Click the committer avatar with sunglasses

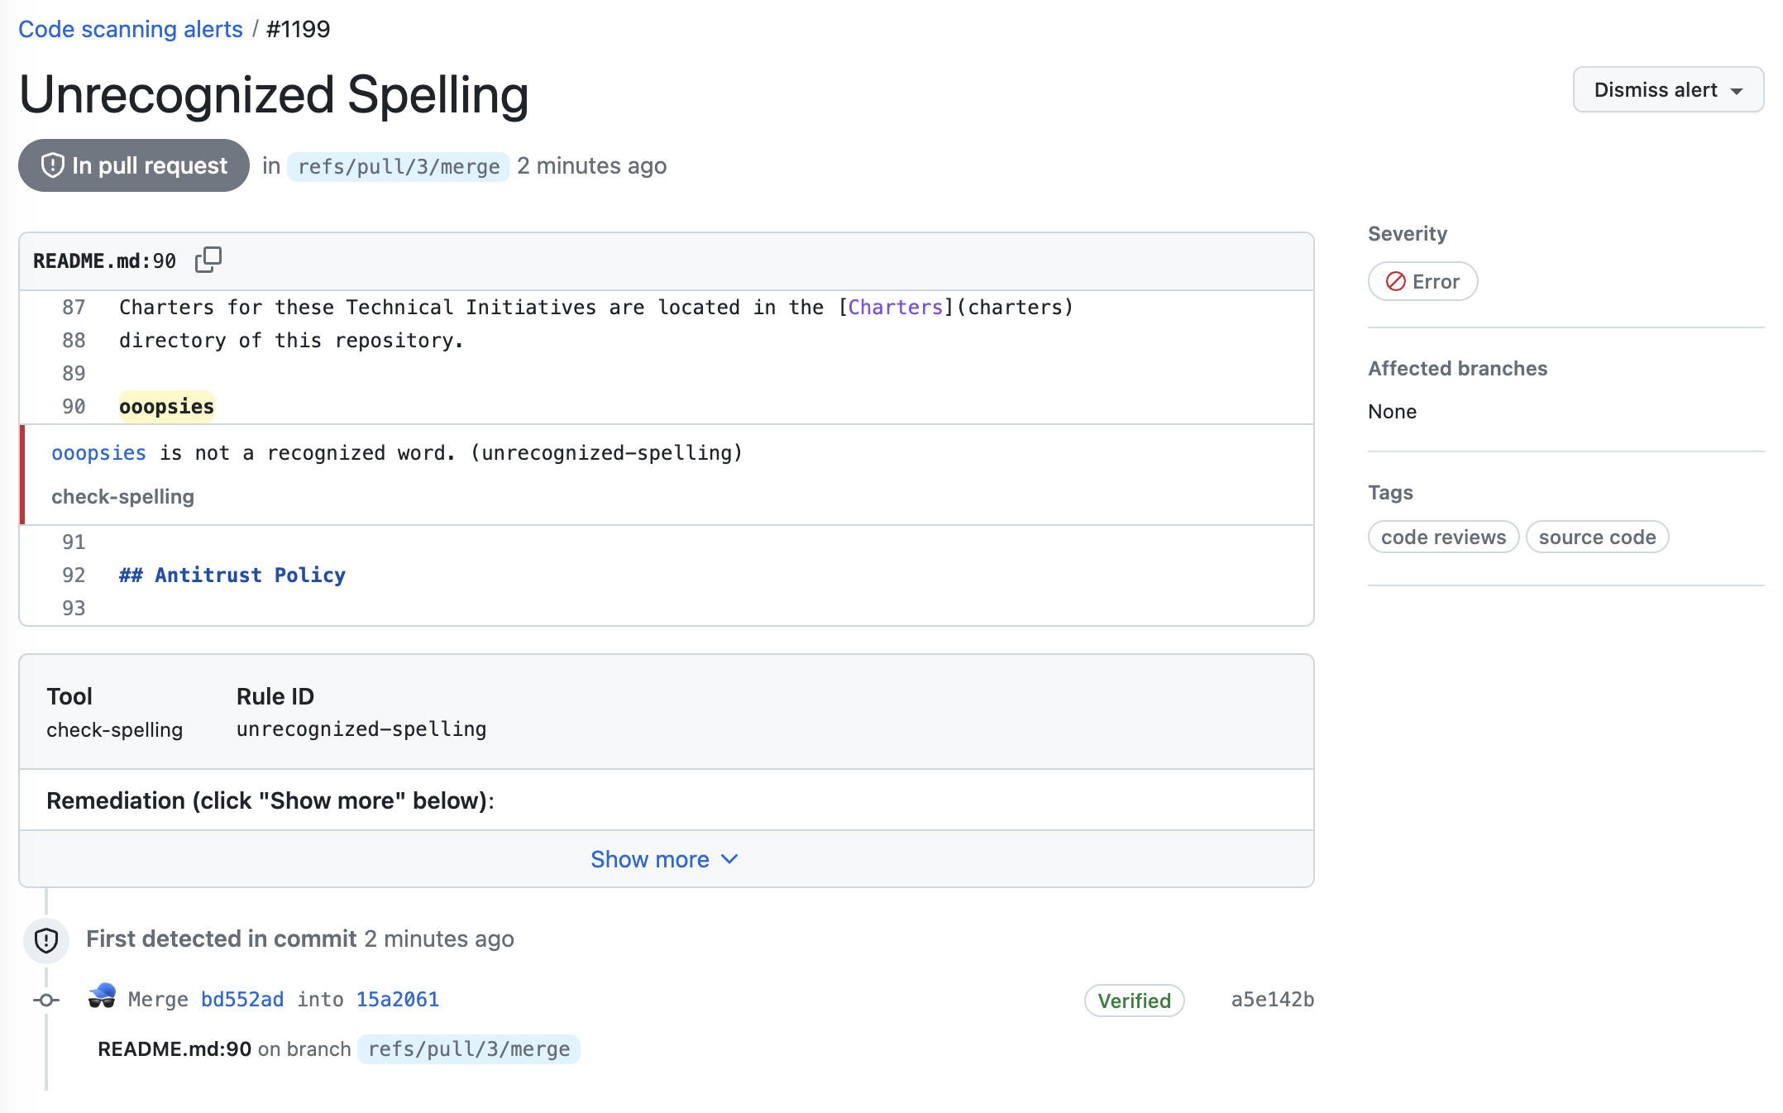pyautogui.click(x=103, y=997)
